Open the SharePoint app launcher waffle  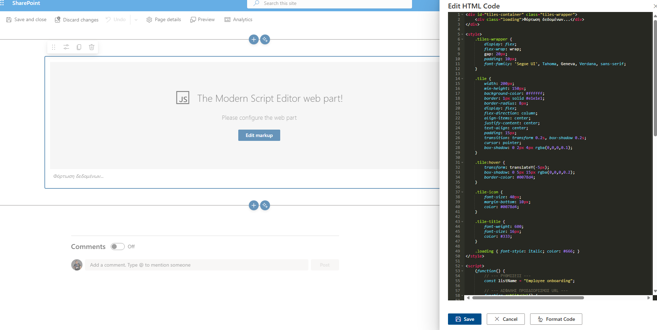(2, 3)
